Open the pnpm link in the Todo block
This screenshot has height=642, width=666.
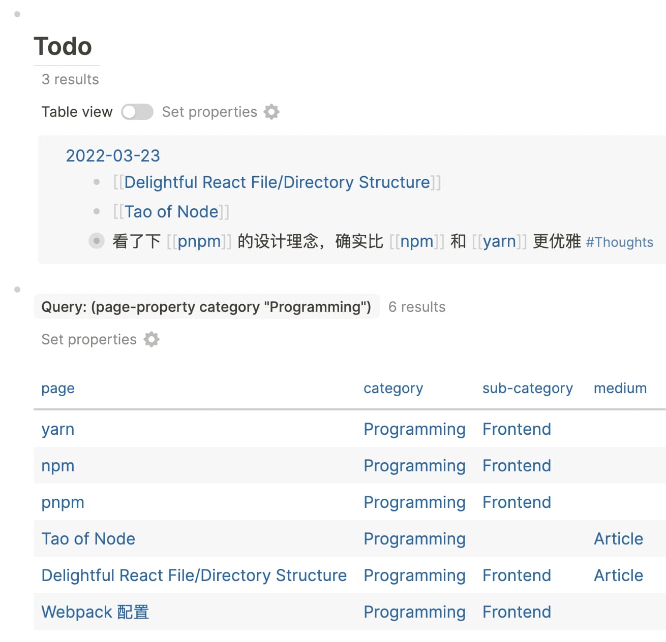(199, 241)
